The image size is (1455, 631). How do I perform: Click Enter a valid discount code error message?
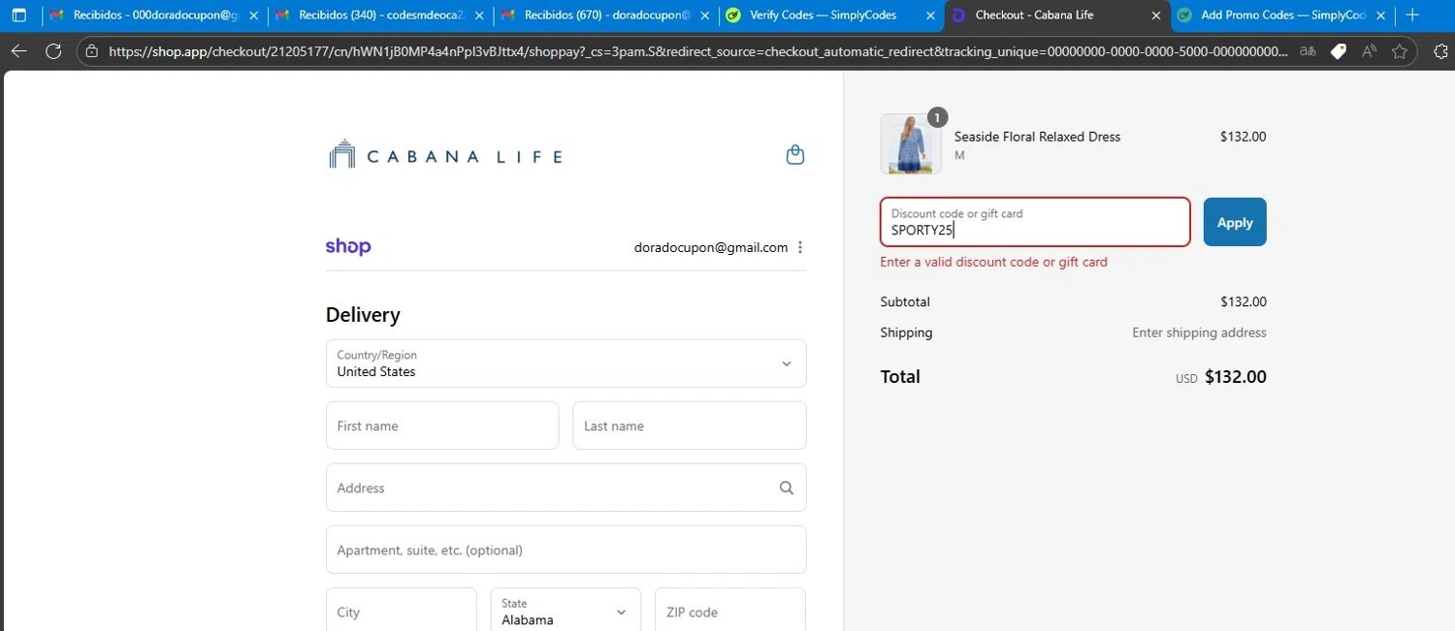(x=993, y=262)
